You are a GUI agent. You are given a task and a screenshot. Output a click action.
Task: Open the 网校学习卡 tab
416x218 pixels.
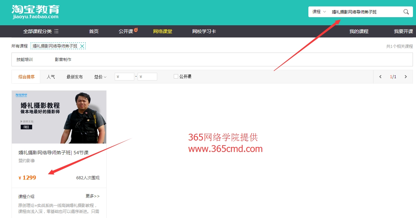[204, 31]
